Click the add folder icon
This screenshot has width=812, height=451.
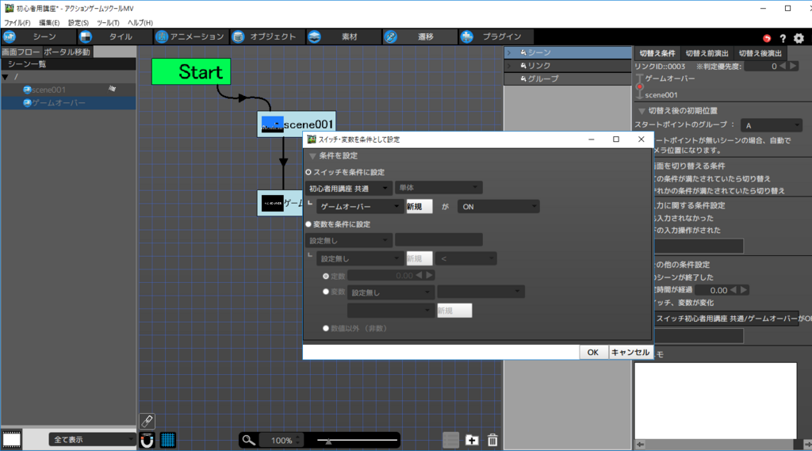pyautogui.click(x=472, y=440)
